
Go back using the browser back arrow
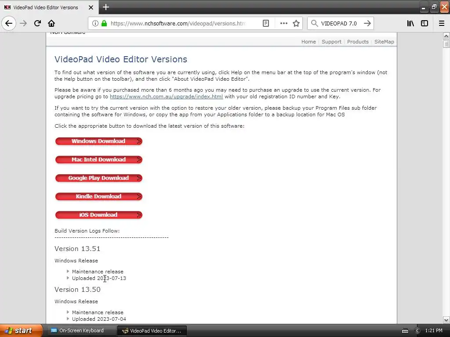[x=9, y=23]
